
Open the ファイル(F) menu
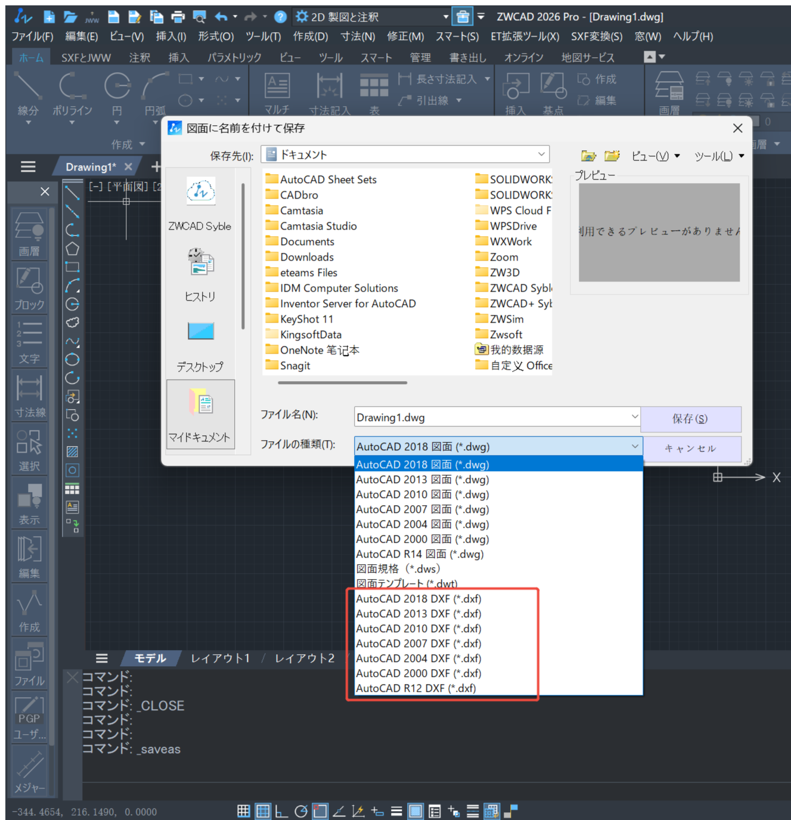pyautogui.click(x=33, y=36)
